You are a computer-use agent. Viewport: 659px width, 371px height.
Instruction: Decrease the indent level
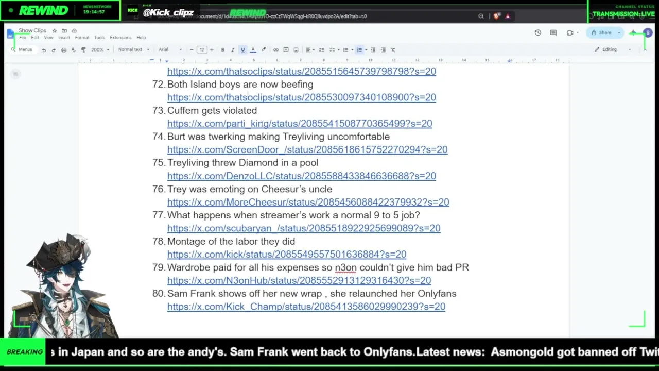373,50
